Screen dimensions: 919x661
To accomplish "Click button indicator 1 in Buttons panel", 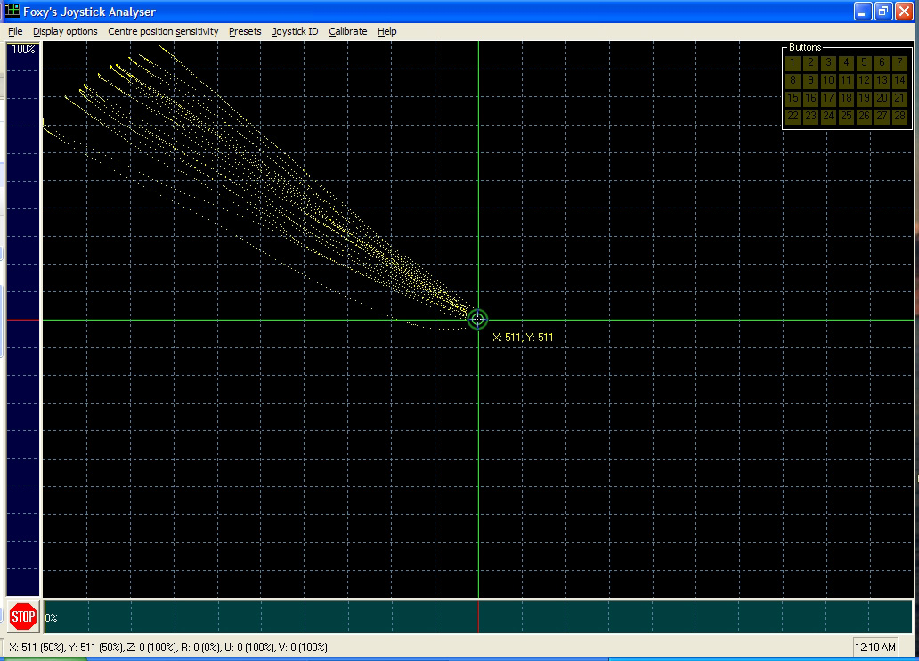I will point(793,62).
